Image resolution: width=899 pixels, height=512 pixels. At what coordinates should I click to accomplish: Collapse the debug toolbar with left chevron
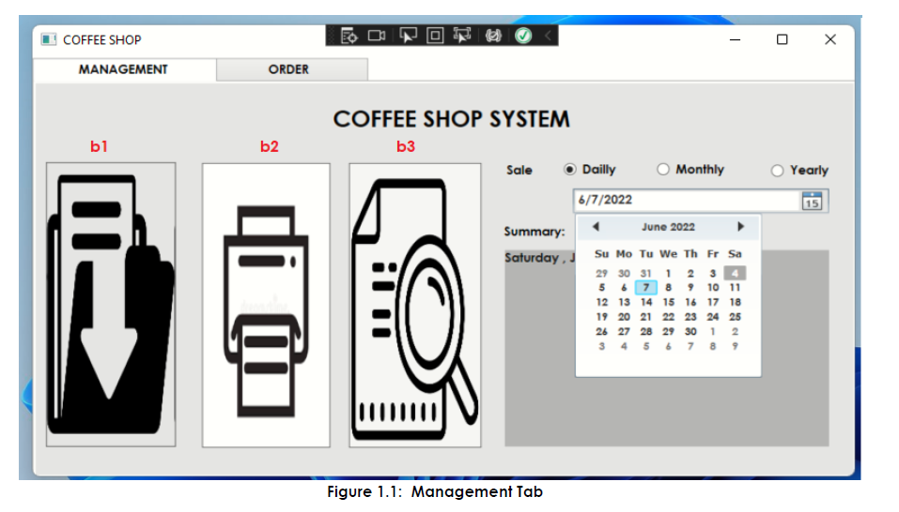pos(548,36)
